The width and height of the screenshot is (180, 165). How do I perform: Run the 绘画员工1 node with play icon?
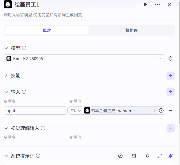145,4
